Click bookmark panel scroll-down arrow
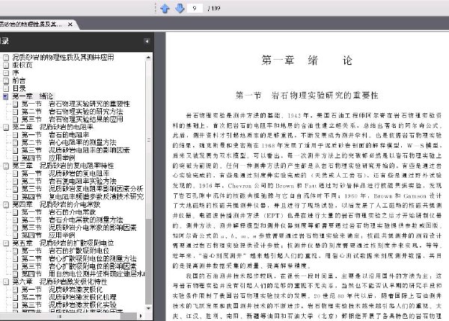The width and height of the screenshot is (449, 321). [148, 308]
